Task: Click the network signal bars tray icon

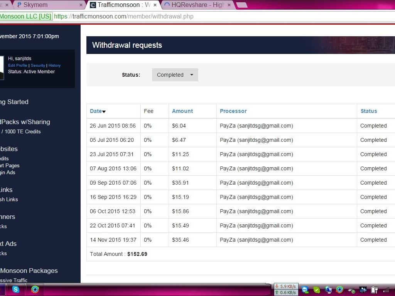Action: [386, 290]
